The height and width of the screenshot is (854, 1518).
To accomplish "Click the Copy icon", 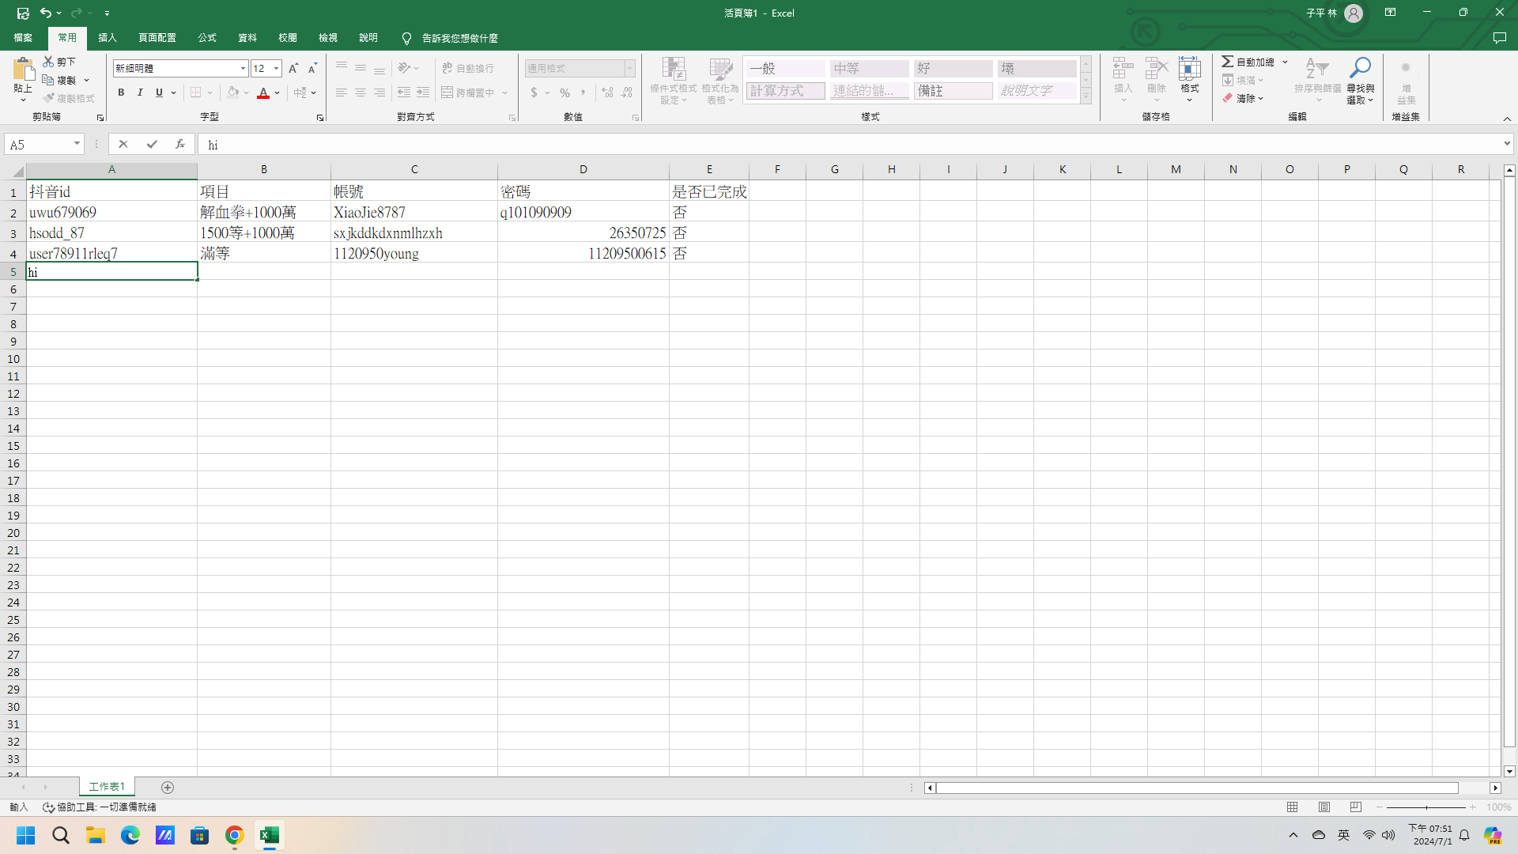I will (48, 80).
